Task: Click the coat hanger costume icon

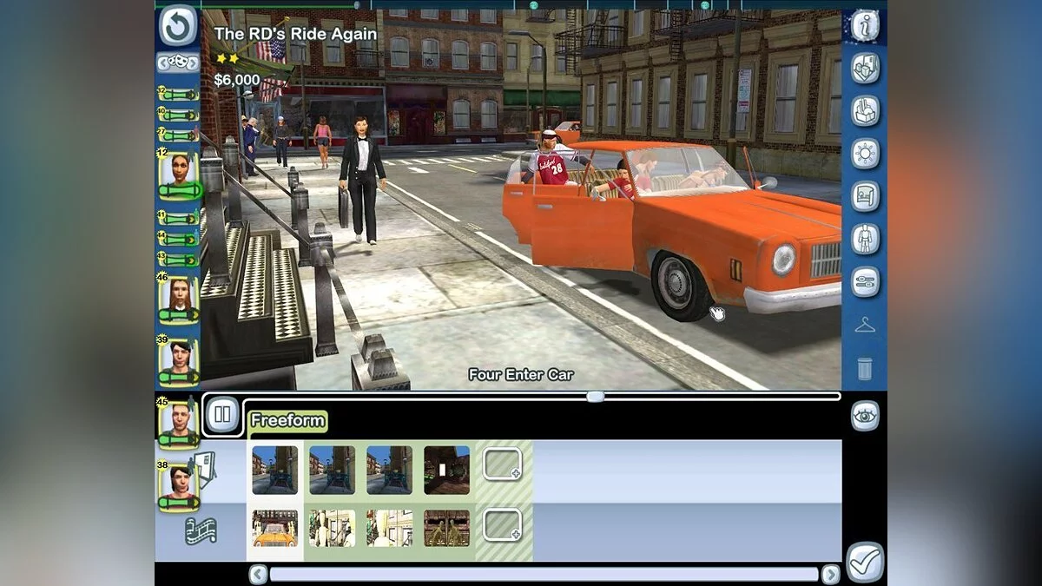Action: click(864, 326)
